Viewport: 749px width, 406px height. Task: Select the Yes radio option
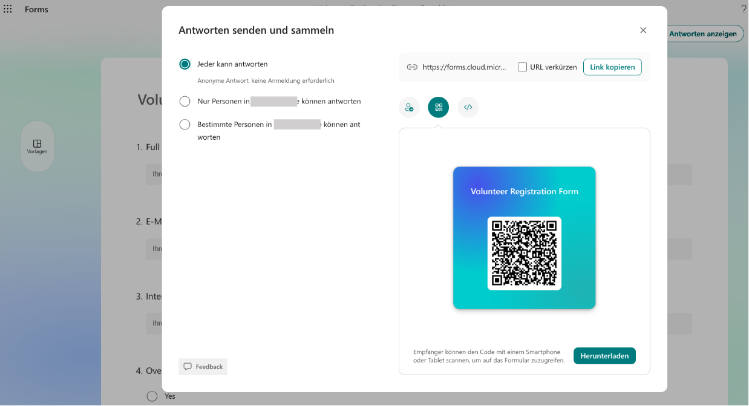tap(152, 396)
